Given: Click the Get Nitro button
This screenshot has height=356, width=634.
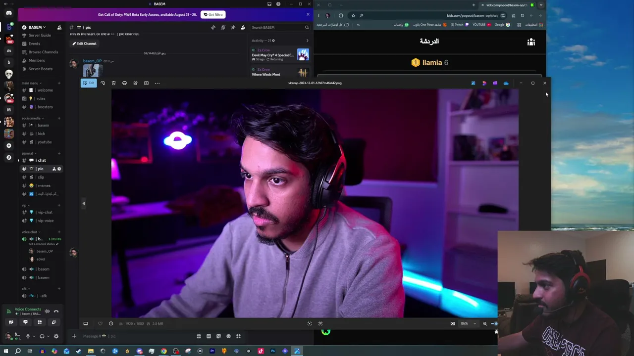Looking at the screenshot, I should click(213, 15).
